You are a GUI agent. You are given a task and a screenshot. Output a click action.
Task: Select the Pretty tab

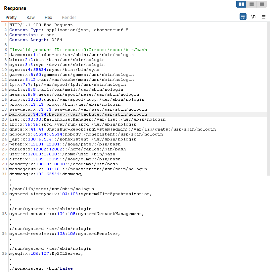[x=11, y=17]
